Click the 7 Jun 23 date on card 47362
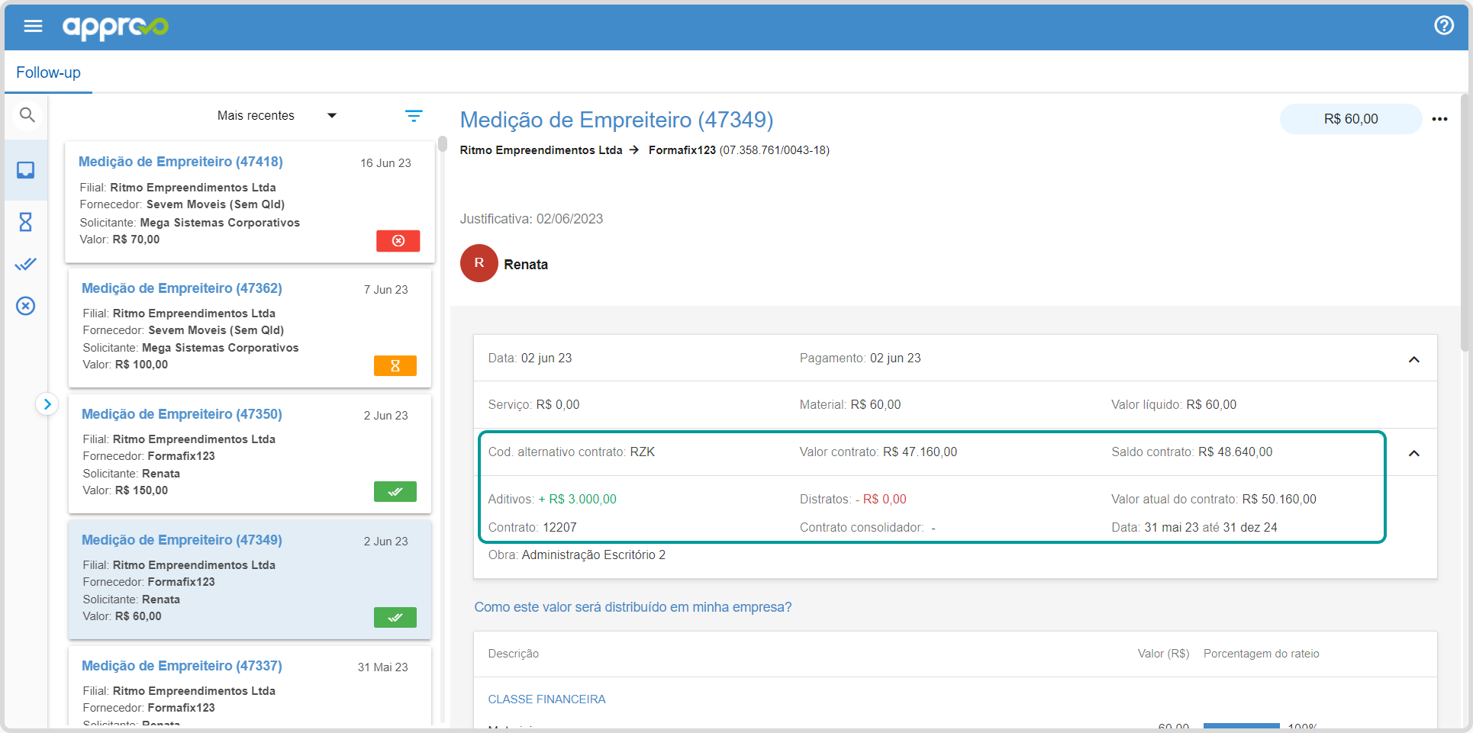This screenshot has width=1473, height=733. 385,290
